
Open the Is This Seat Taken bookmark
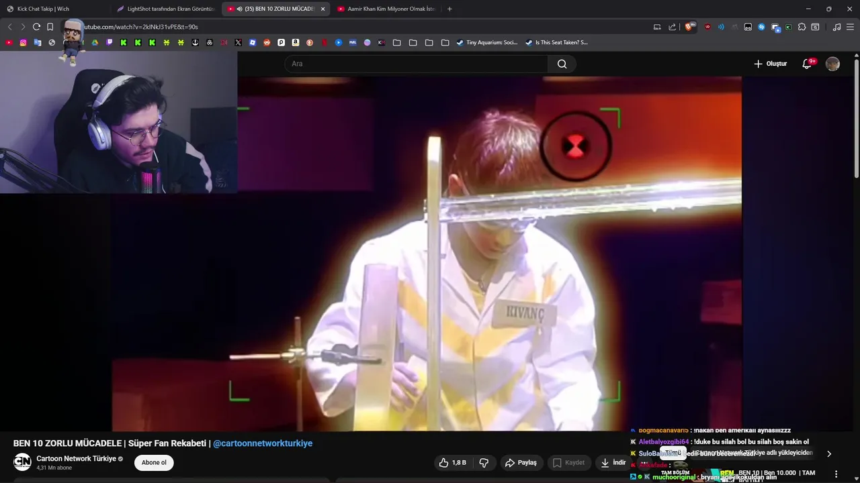point(556,42)
